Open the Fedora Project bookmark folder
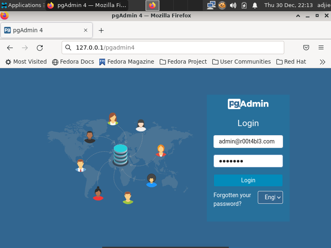The image size is (331, 248). point(183,62)
